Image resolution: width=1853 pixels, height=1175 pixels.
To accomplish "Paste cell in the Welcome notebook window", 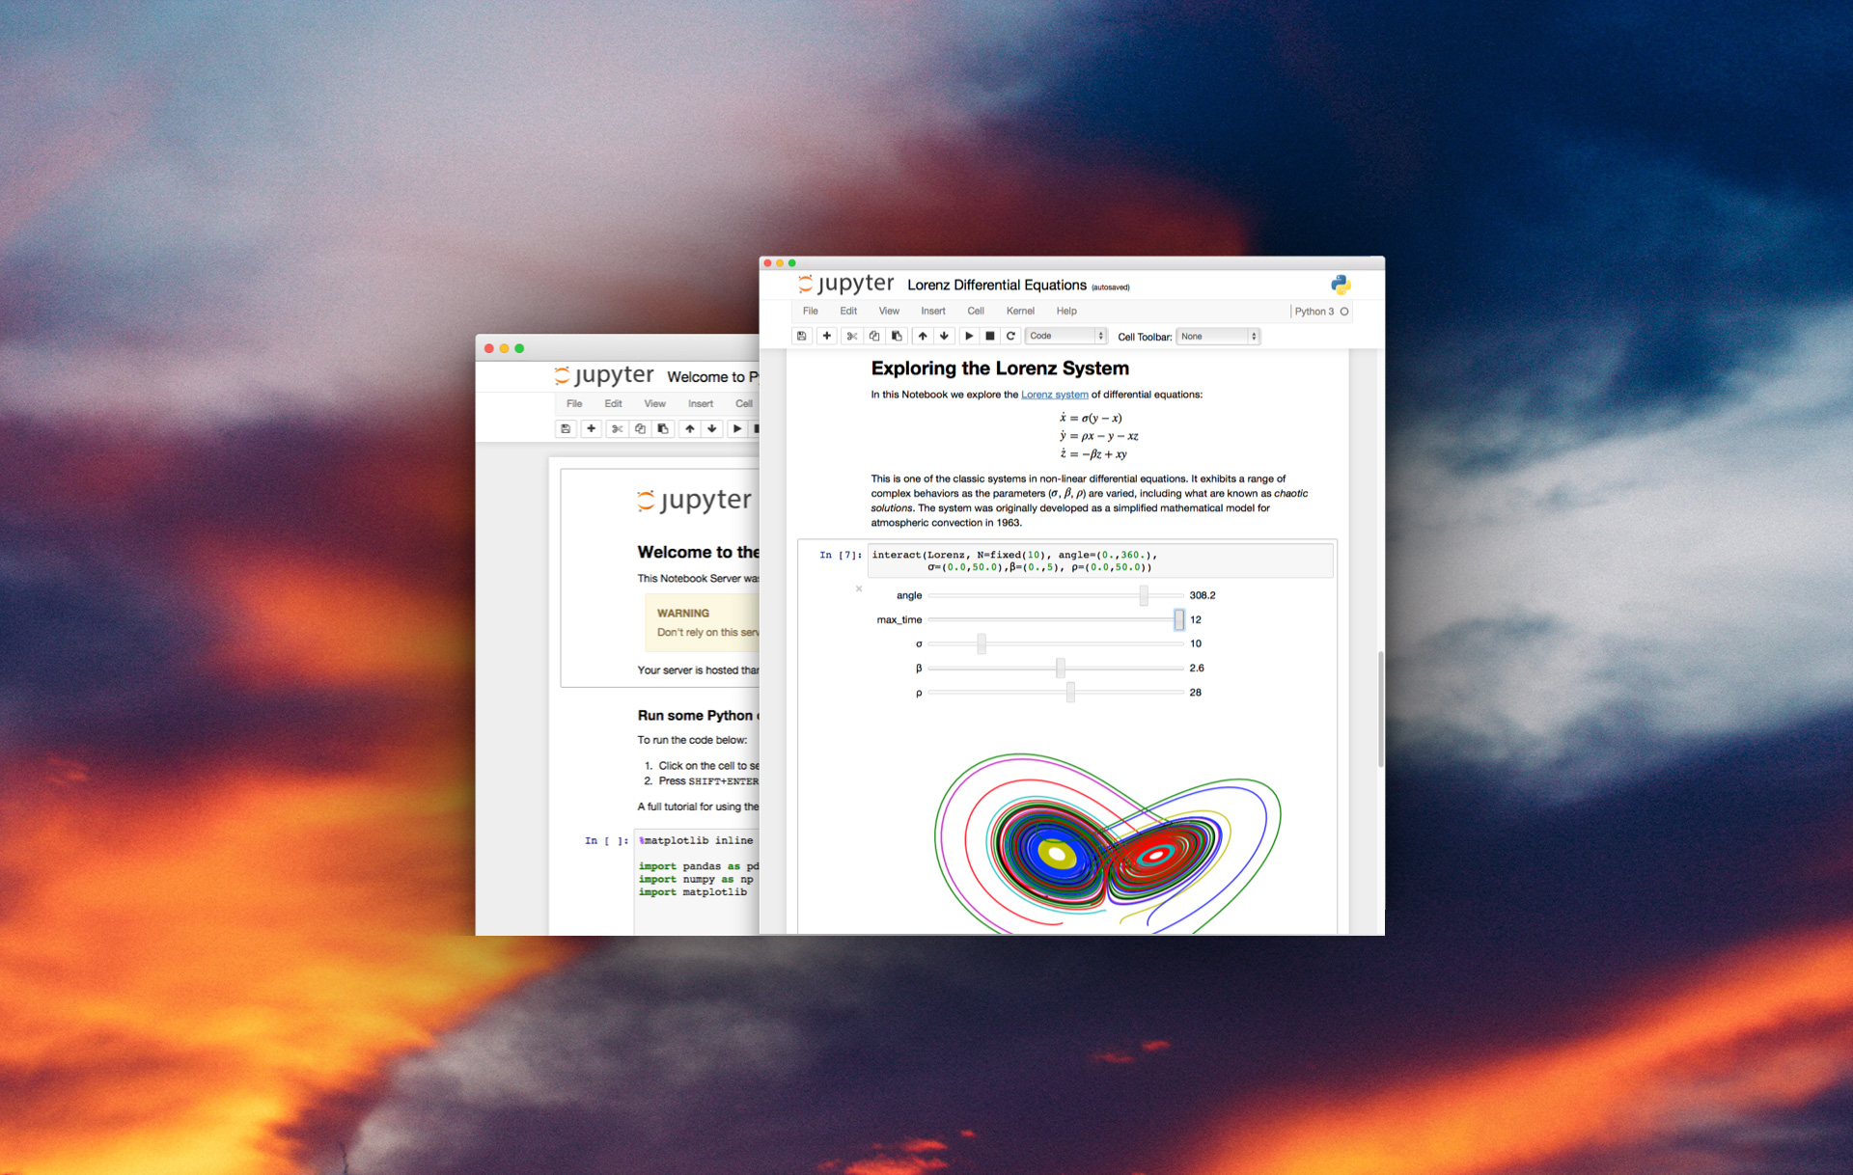I will click(663, 428).
